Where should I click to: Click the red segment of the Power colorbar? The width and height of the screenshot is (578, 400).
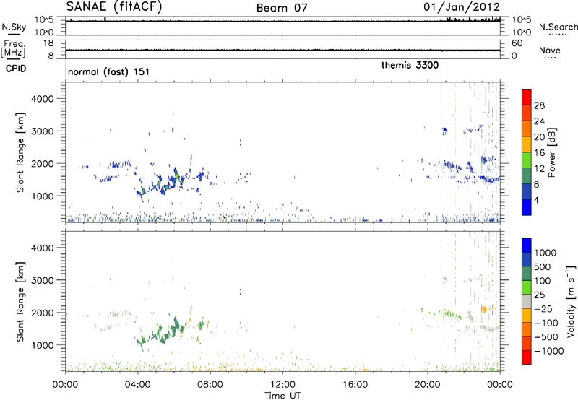tap(527, 97)
